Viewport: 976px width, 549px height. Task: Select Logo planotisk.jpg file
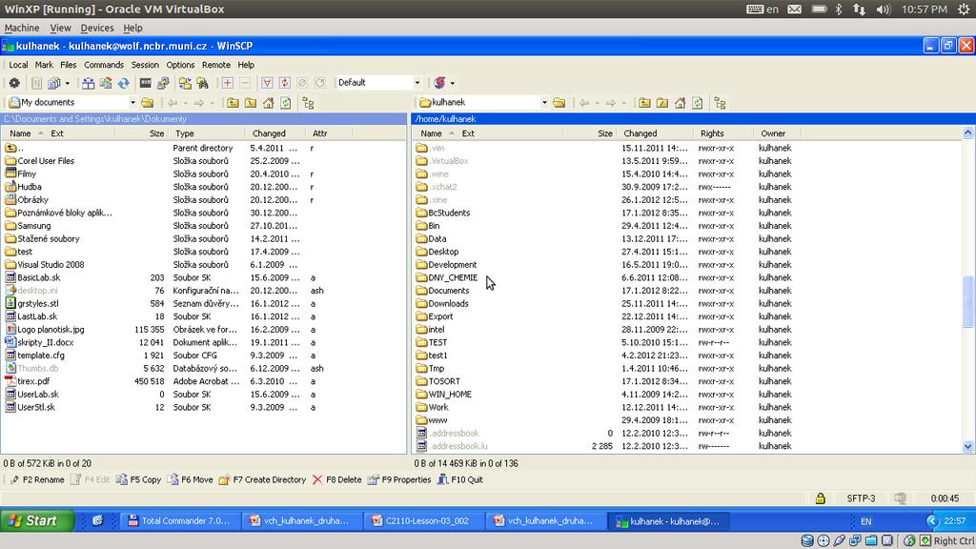tap(51, 330)
